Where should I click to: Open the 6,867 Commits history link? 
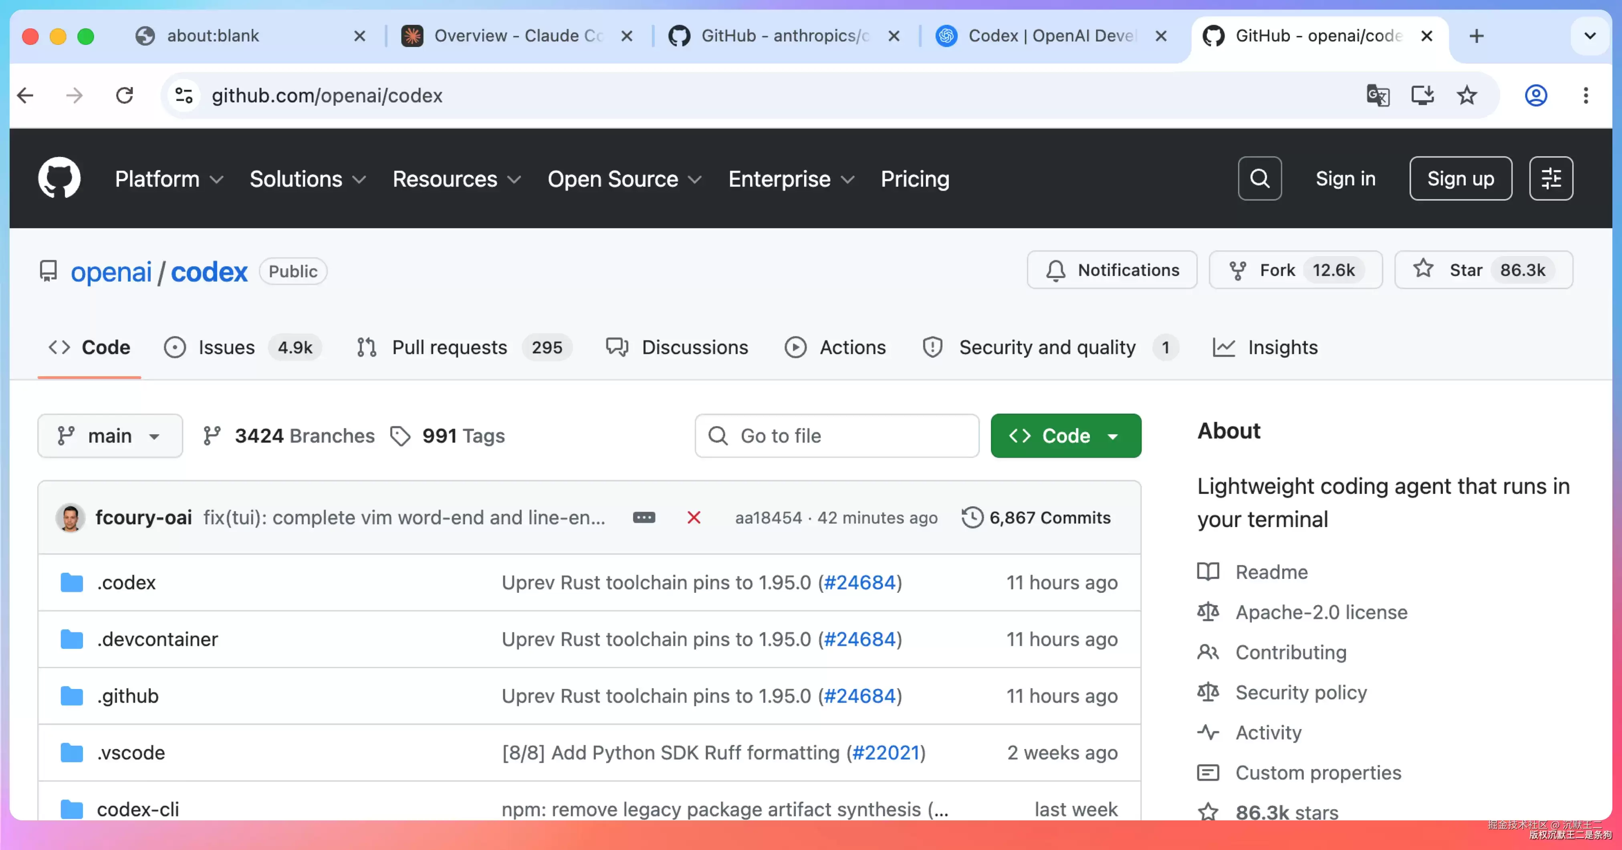(x=1037, y=518)
